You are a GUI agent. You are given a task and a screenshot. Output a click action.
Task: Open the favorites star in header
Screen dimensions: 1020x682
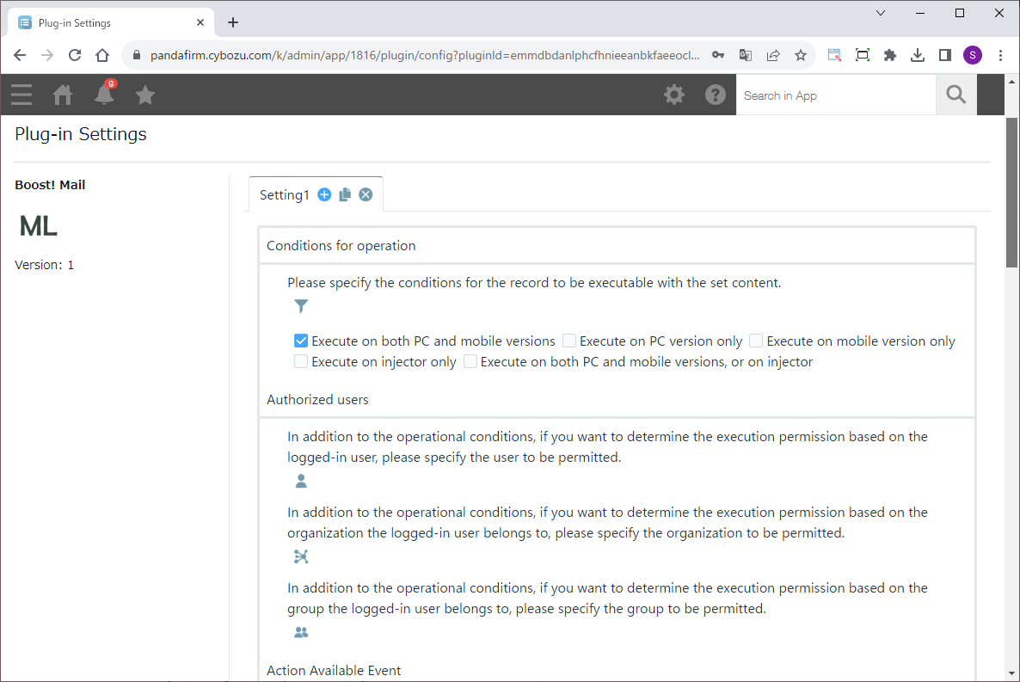pyautogui.click(x=145, y=95)
